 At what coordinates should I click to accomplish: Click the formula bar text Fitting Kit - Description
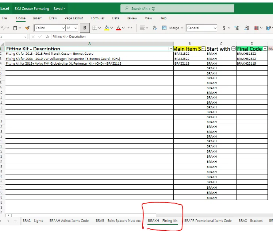(69, 36)
